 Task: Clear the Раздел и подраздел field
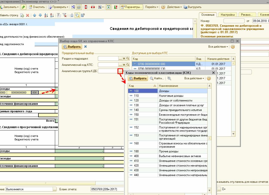coord(124,59)
